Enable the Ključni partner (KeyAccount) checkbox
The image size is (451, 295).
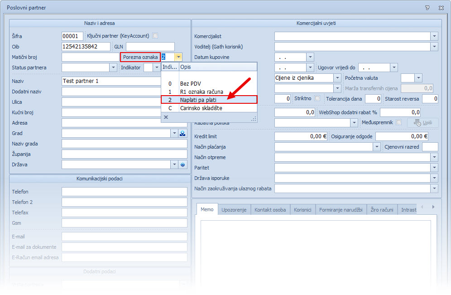[x=155, y=36]
